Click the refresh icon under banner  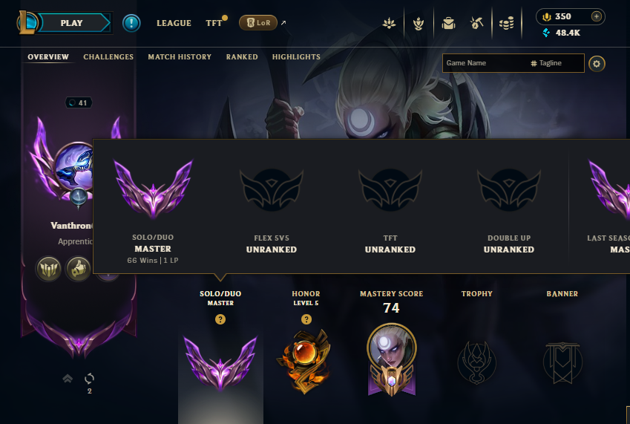coord(89,378)
